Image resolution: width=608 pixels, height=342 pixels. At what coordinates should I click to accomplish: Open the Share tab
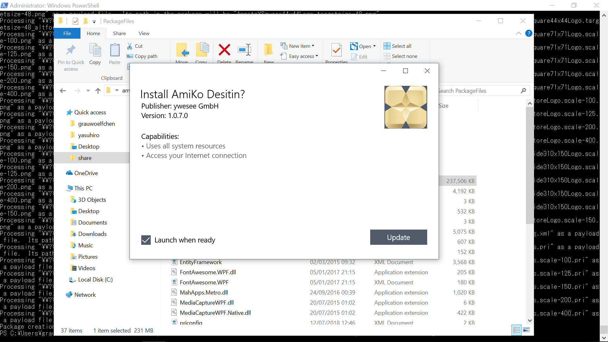pyautogui.click(x=119, y=33)
